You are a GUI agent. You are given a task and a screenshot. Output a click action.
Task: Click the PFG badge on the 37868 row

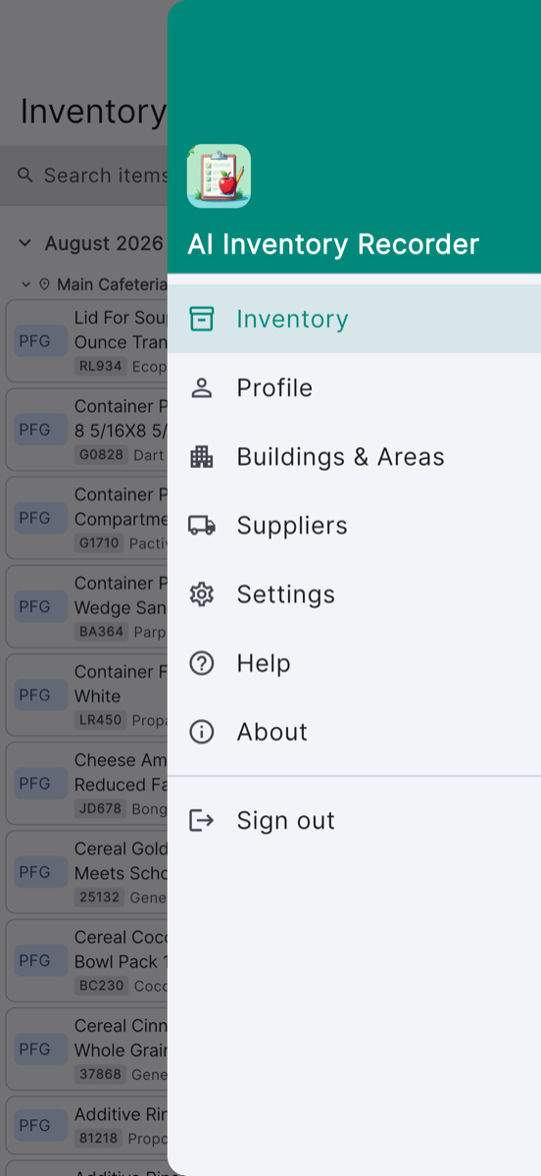(x=40, y=1049)
